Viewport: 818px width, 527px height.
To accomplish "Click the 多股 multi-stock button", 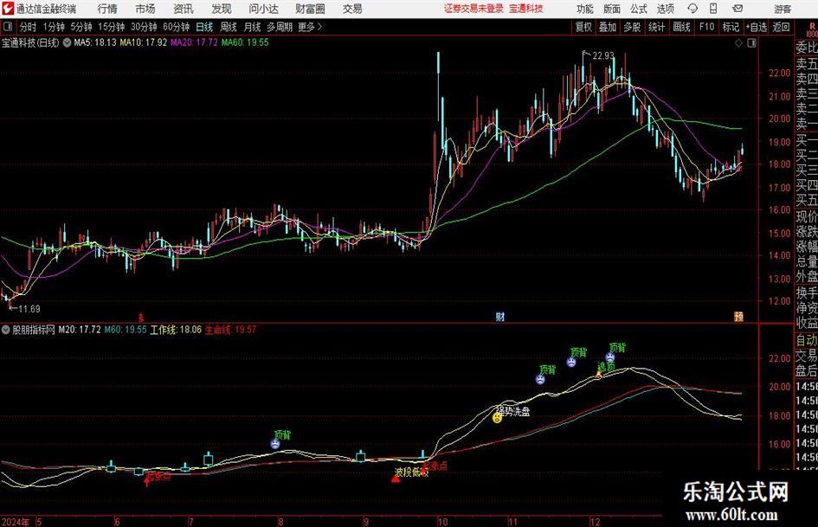I will pyautogui.click(x=632, y=27).
